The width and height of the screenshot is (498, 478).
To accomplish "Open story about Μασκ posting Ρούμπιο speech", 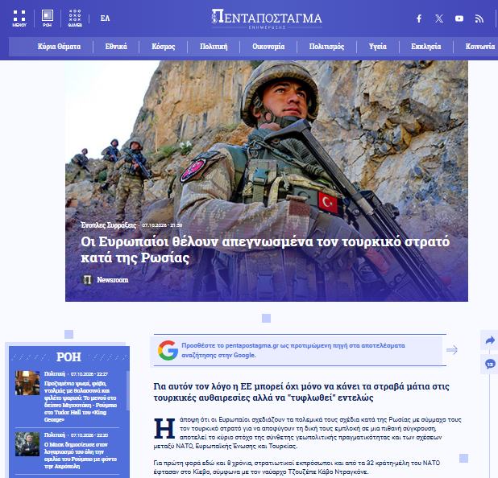I will (x=81, y=455).
